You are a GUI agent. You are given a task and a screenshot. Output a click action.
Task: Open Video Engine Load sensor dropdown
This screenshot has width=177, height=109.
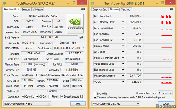click(123, 64)
